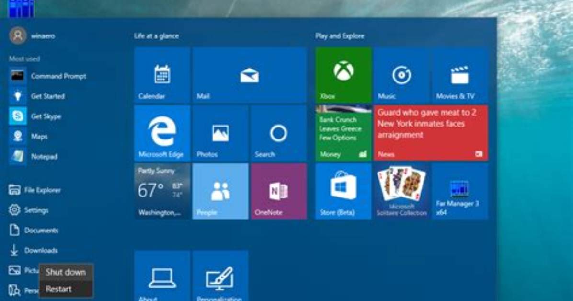Screen dimensions: 573x301
Task: Launch Command Prompt from Most used
Action: (x=47, y=76)
